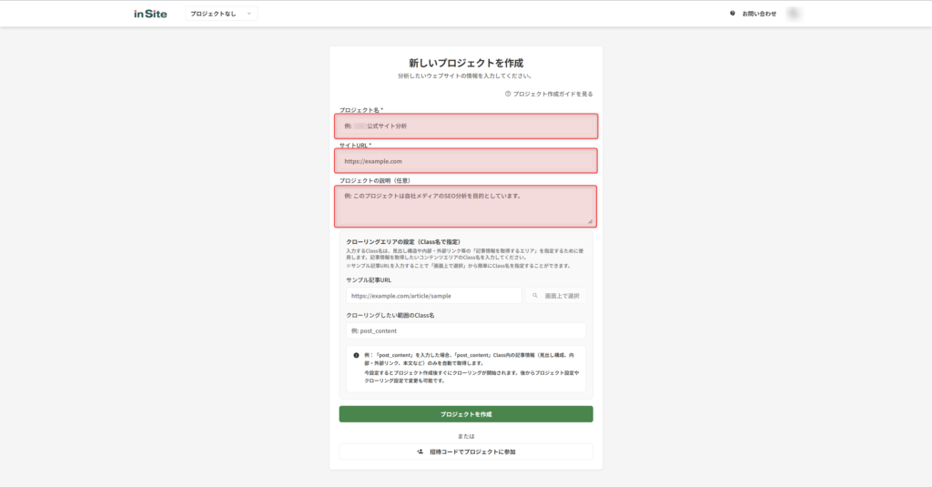The width and height of the screenshot is (932, 487).
Task: Click the 画面上で選択 button
Action: click(x=555, y=296)
